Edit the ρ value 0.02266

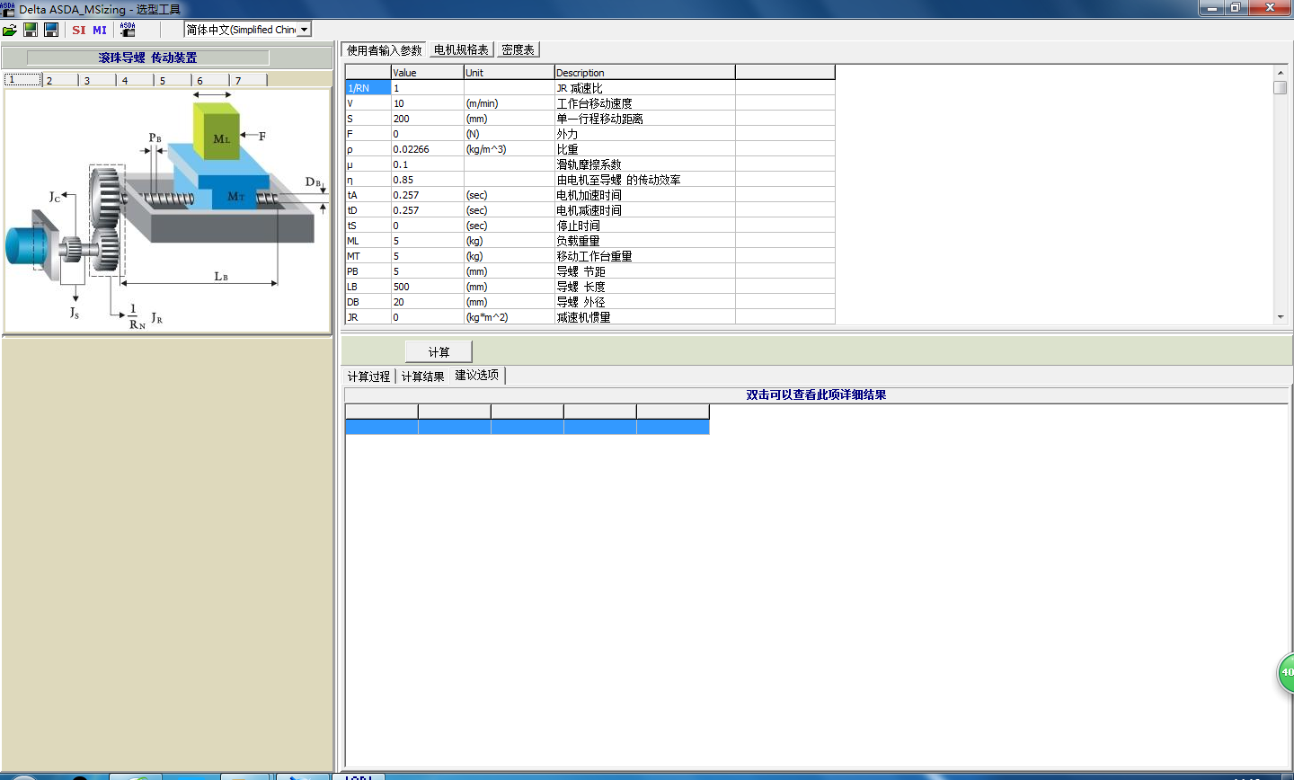[x=428, y=149]
